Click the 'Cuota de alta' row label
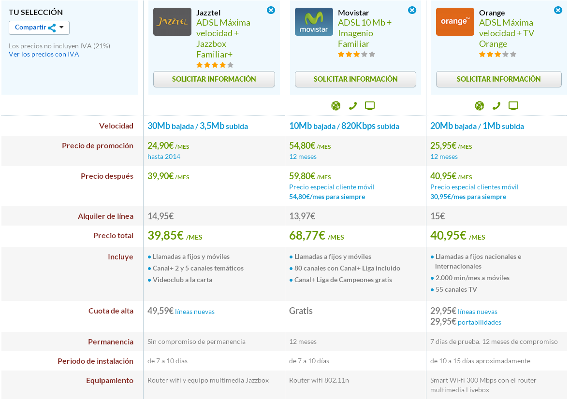Screen dimensions: 569x399 pyautogui.click(x=111, y=311)
